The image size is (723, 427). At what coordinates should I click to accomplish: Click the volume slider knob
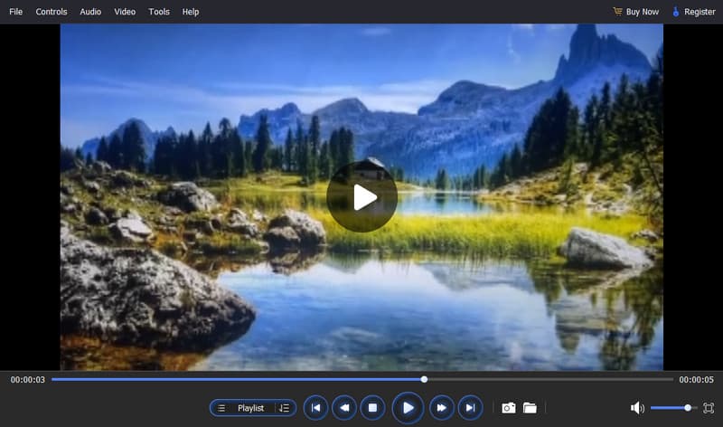(x=688, y=408)
